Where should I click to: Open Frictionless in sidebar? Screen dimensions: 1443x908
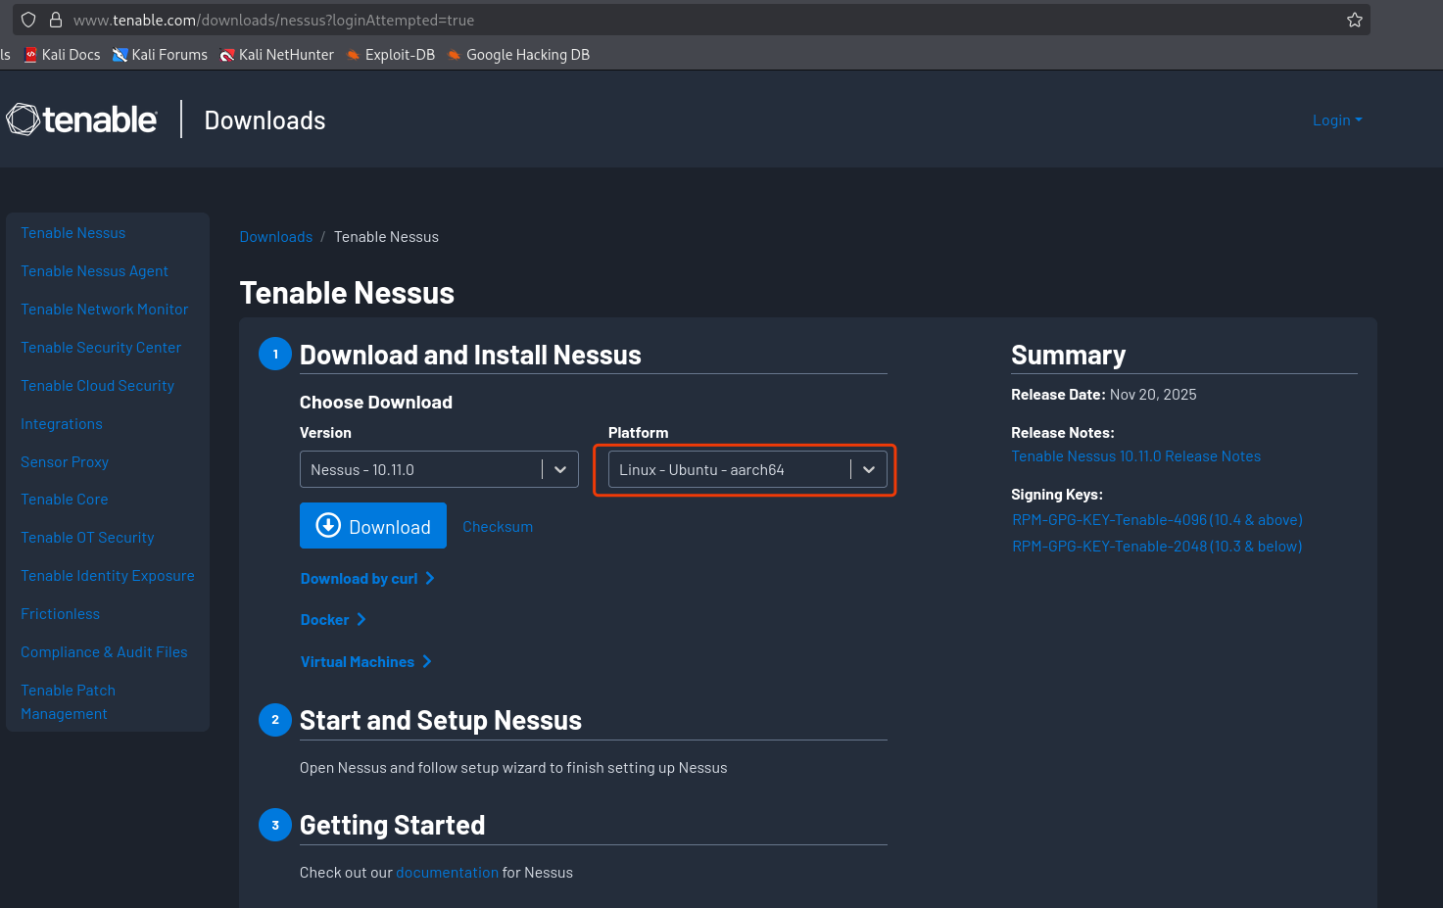click(x=61, y=613)
